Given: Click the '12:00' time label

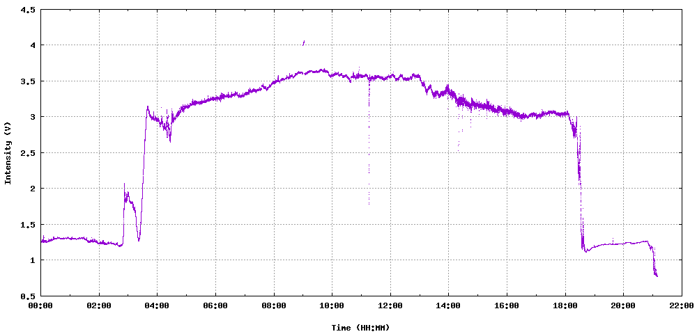Looking at the screenshot, I should point(390,305).
